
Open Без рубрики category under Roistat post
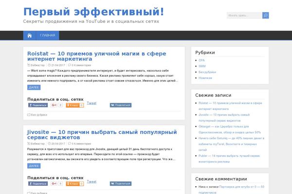point(39,115)
